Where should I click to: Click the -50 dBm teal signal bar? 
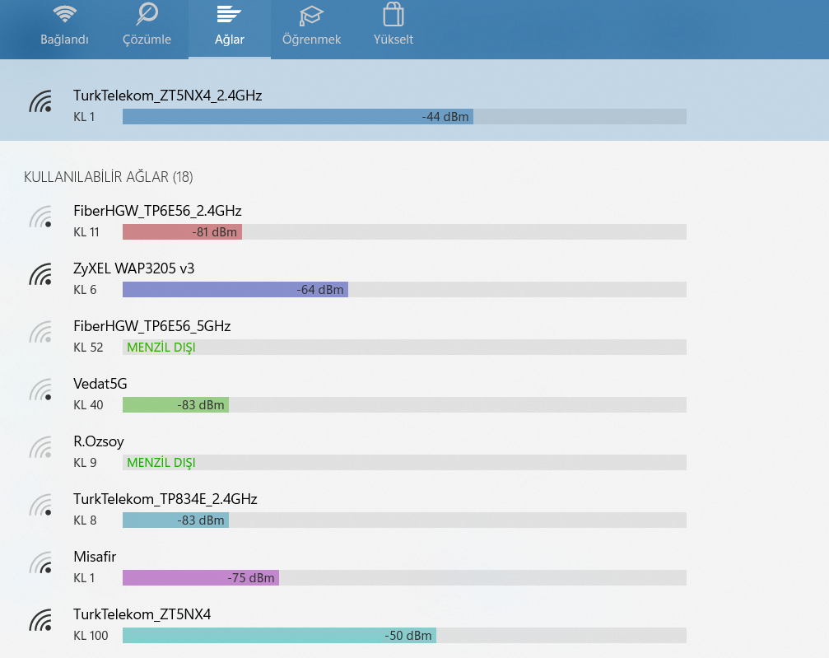point(279,635)
